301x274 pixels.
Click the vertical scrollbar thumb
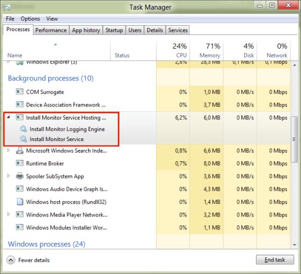tap(294, 139)
